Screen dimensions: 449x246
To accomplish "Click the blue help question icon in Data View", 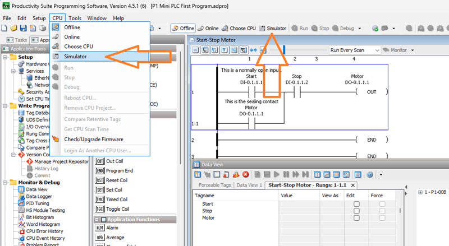I will click(x=370, y=174).
